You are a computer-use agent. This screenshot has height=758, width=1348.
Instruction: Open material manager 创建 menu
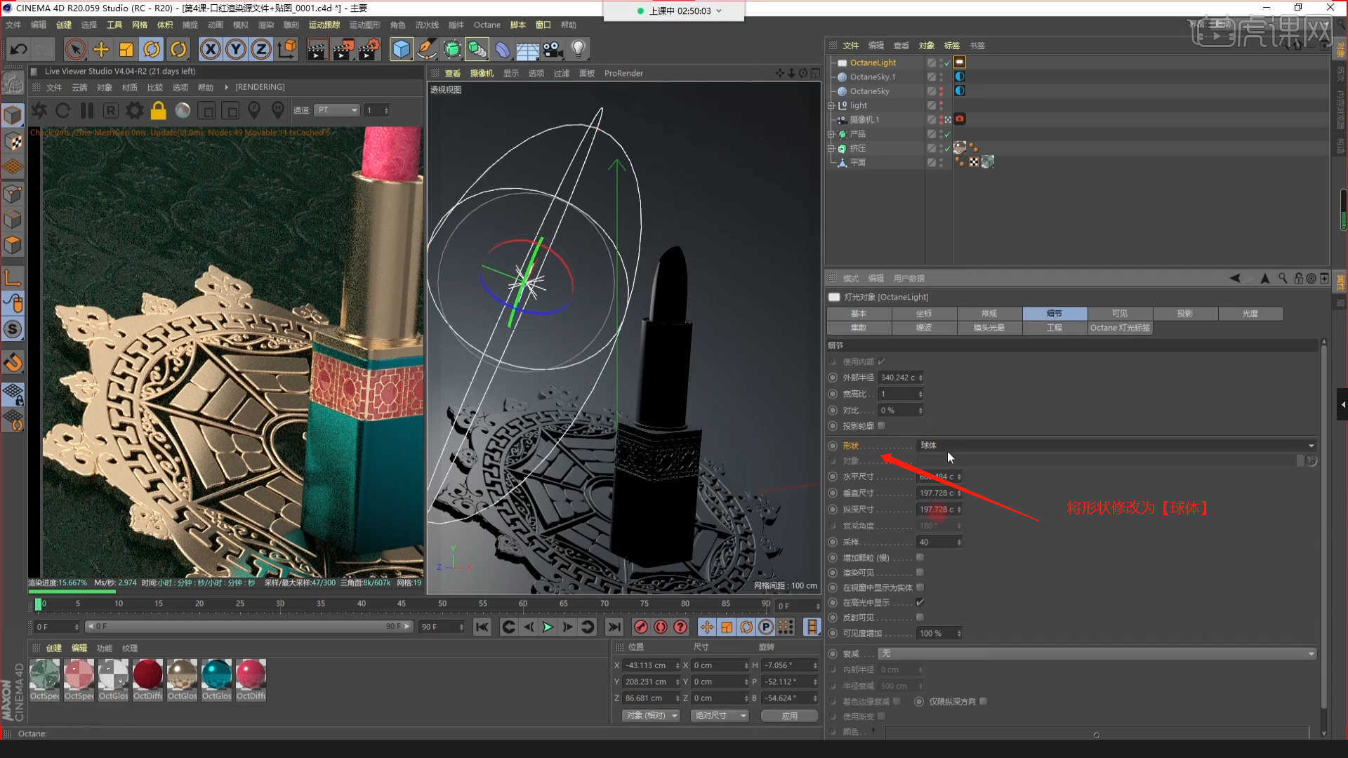(x=54, y=649)
